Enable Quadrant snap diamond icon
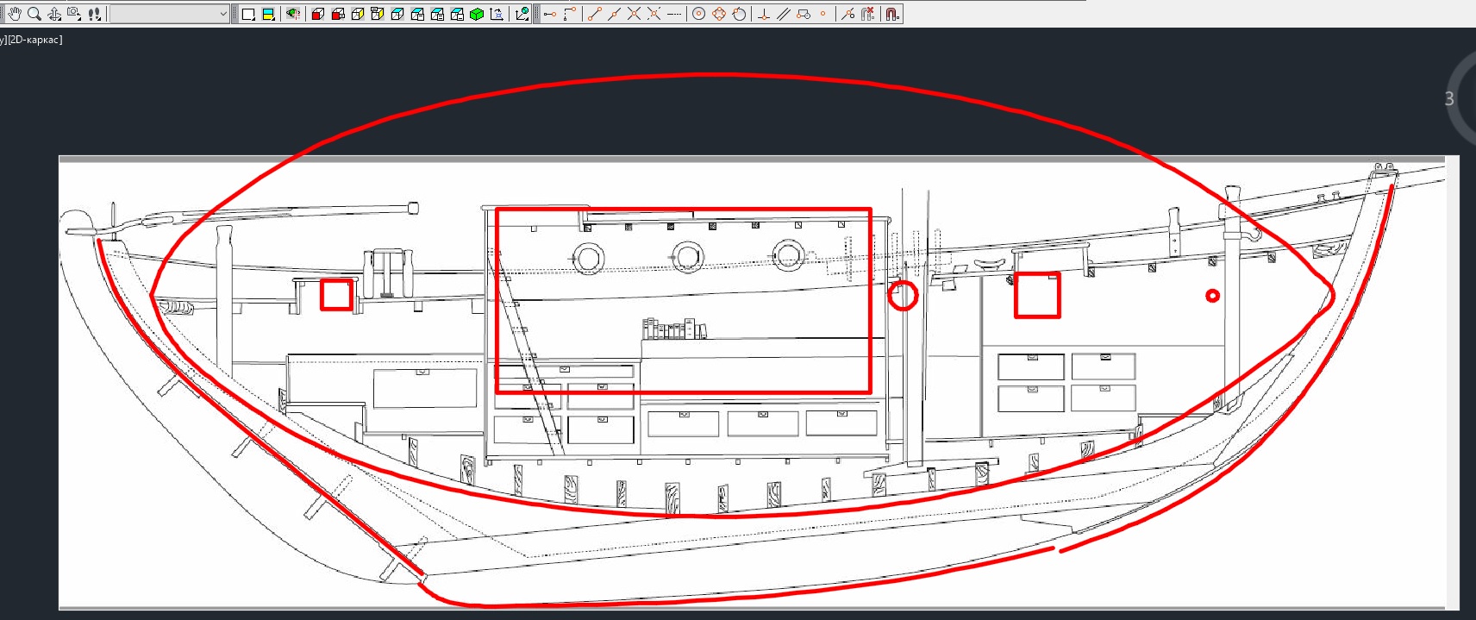This screenshot has height=620, width=1476. (x=719, y=14)
